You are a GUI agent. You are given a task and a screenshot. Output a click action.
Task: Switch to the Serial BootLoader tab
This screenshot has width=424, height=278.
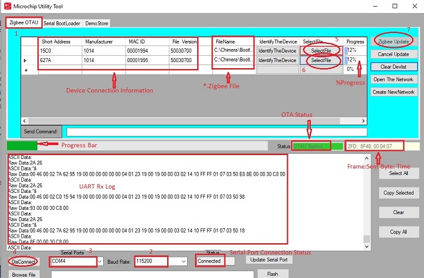tap(62, 23)
